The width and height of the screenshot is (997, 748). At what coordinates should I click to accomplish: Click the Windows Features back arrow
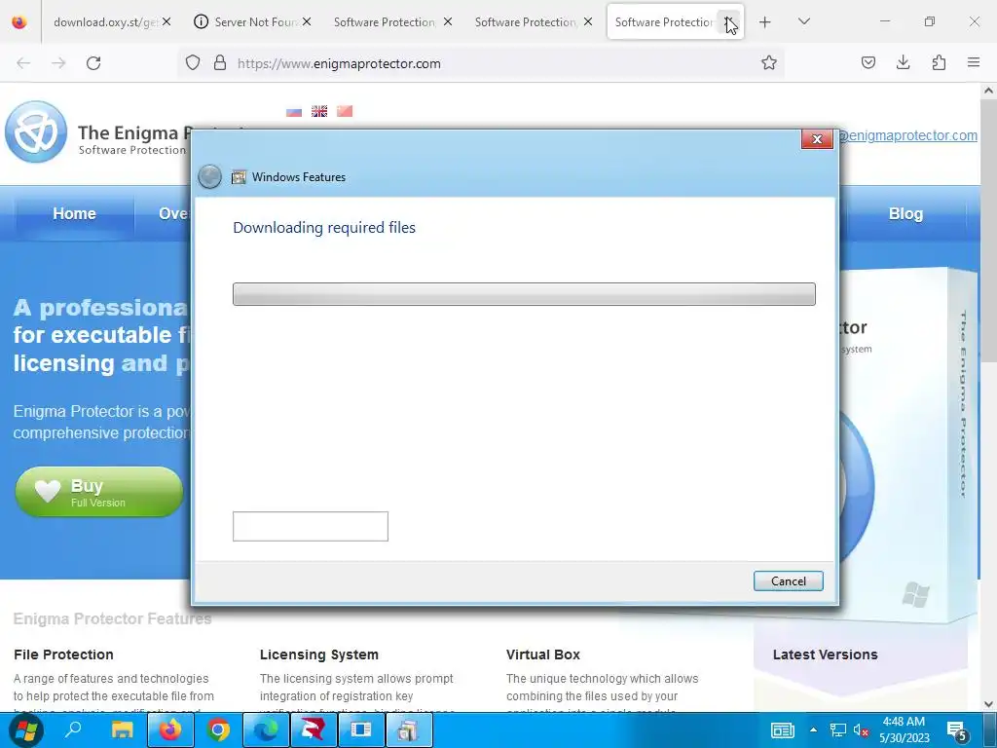[x=210, y=177]
